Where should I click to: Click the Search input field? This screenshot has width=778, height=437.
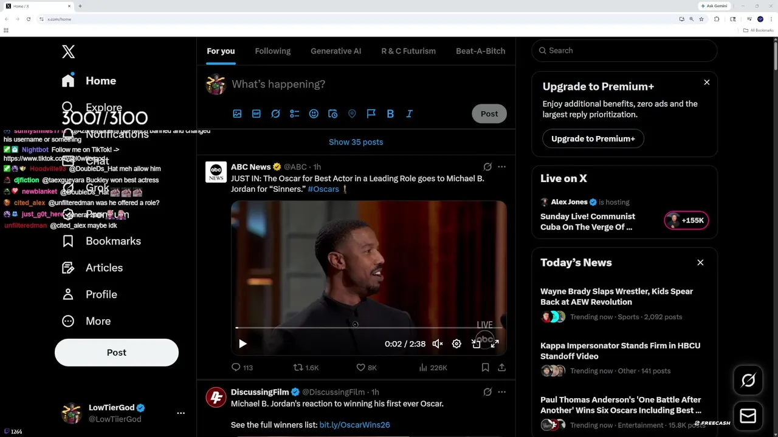[624, 51]
